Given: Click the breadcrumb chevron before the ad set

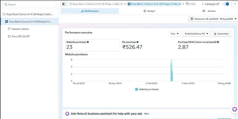Looking at the screenshot, I should click(x=125, y=4).
